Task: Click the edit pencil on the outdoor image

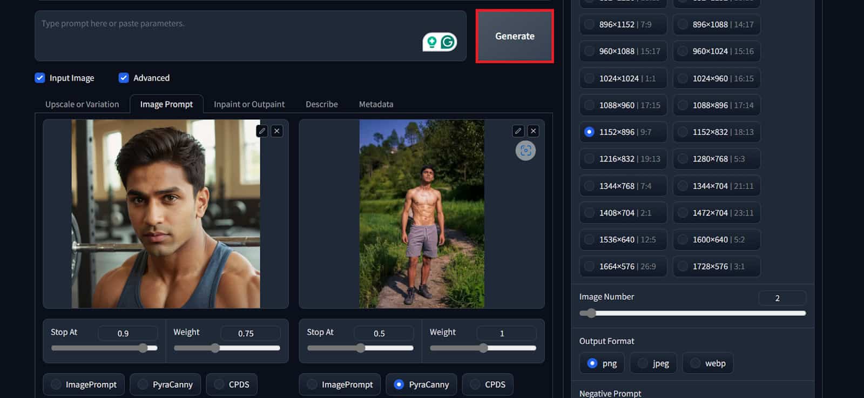Action: (x=518, y=131)
